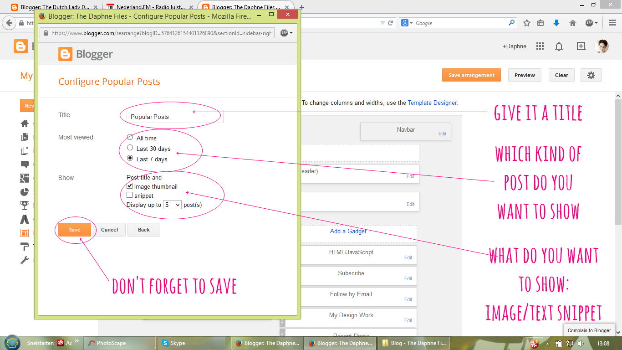
Task: Open the orange Layout icon in sidebar
Action: [x=25, y=233]
